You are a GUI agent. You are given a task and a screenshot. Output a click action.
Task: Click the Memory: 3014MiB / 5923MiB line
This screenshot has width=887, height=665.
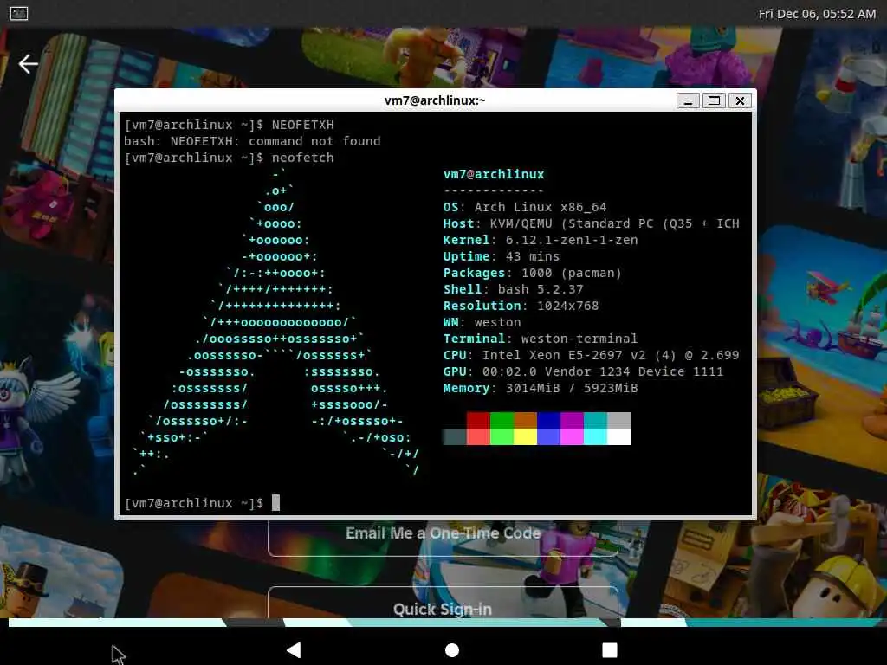541,388
